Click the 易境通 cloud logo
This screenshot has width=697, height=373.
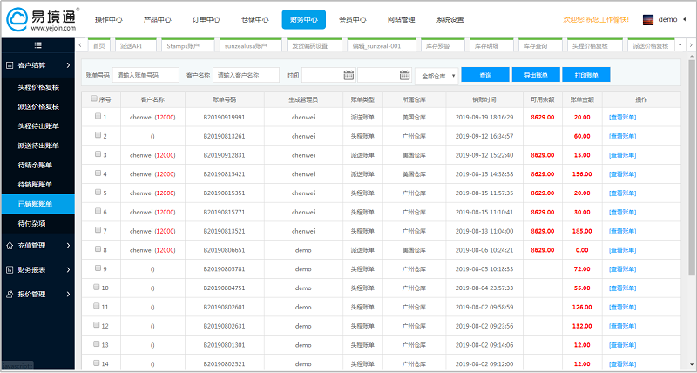pos(17,18)
